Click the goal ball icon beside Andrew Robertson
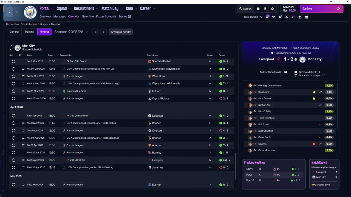The width and height of the screenshot is (351, 197). click(x=286, y=72)
